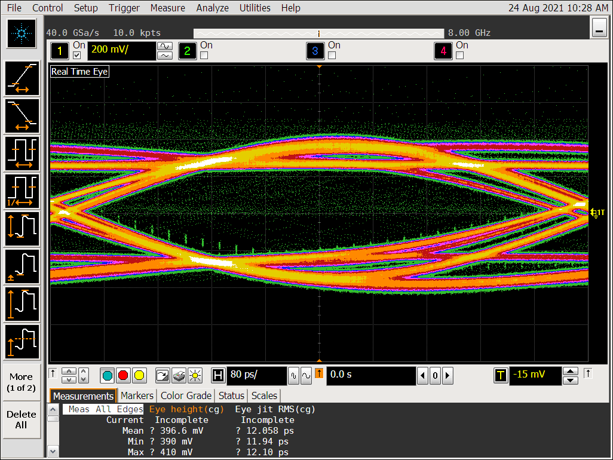Expand horizontal timebase scale icon

tap(306, 376)
